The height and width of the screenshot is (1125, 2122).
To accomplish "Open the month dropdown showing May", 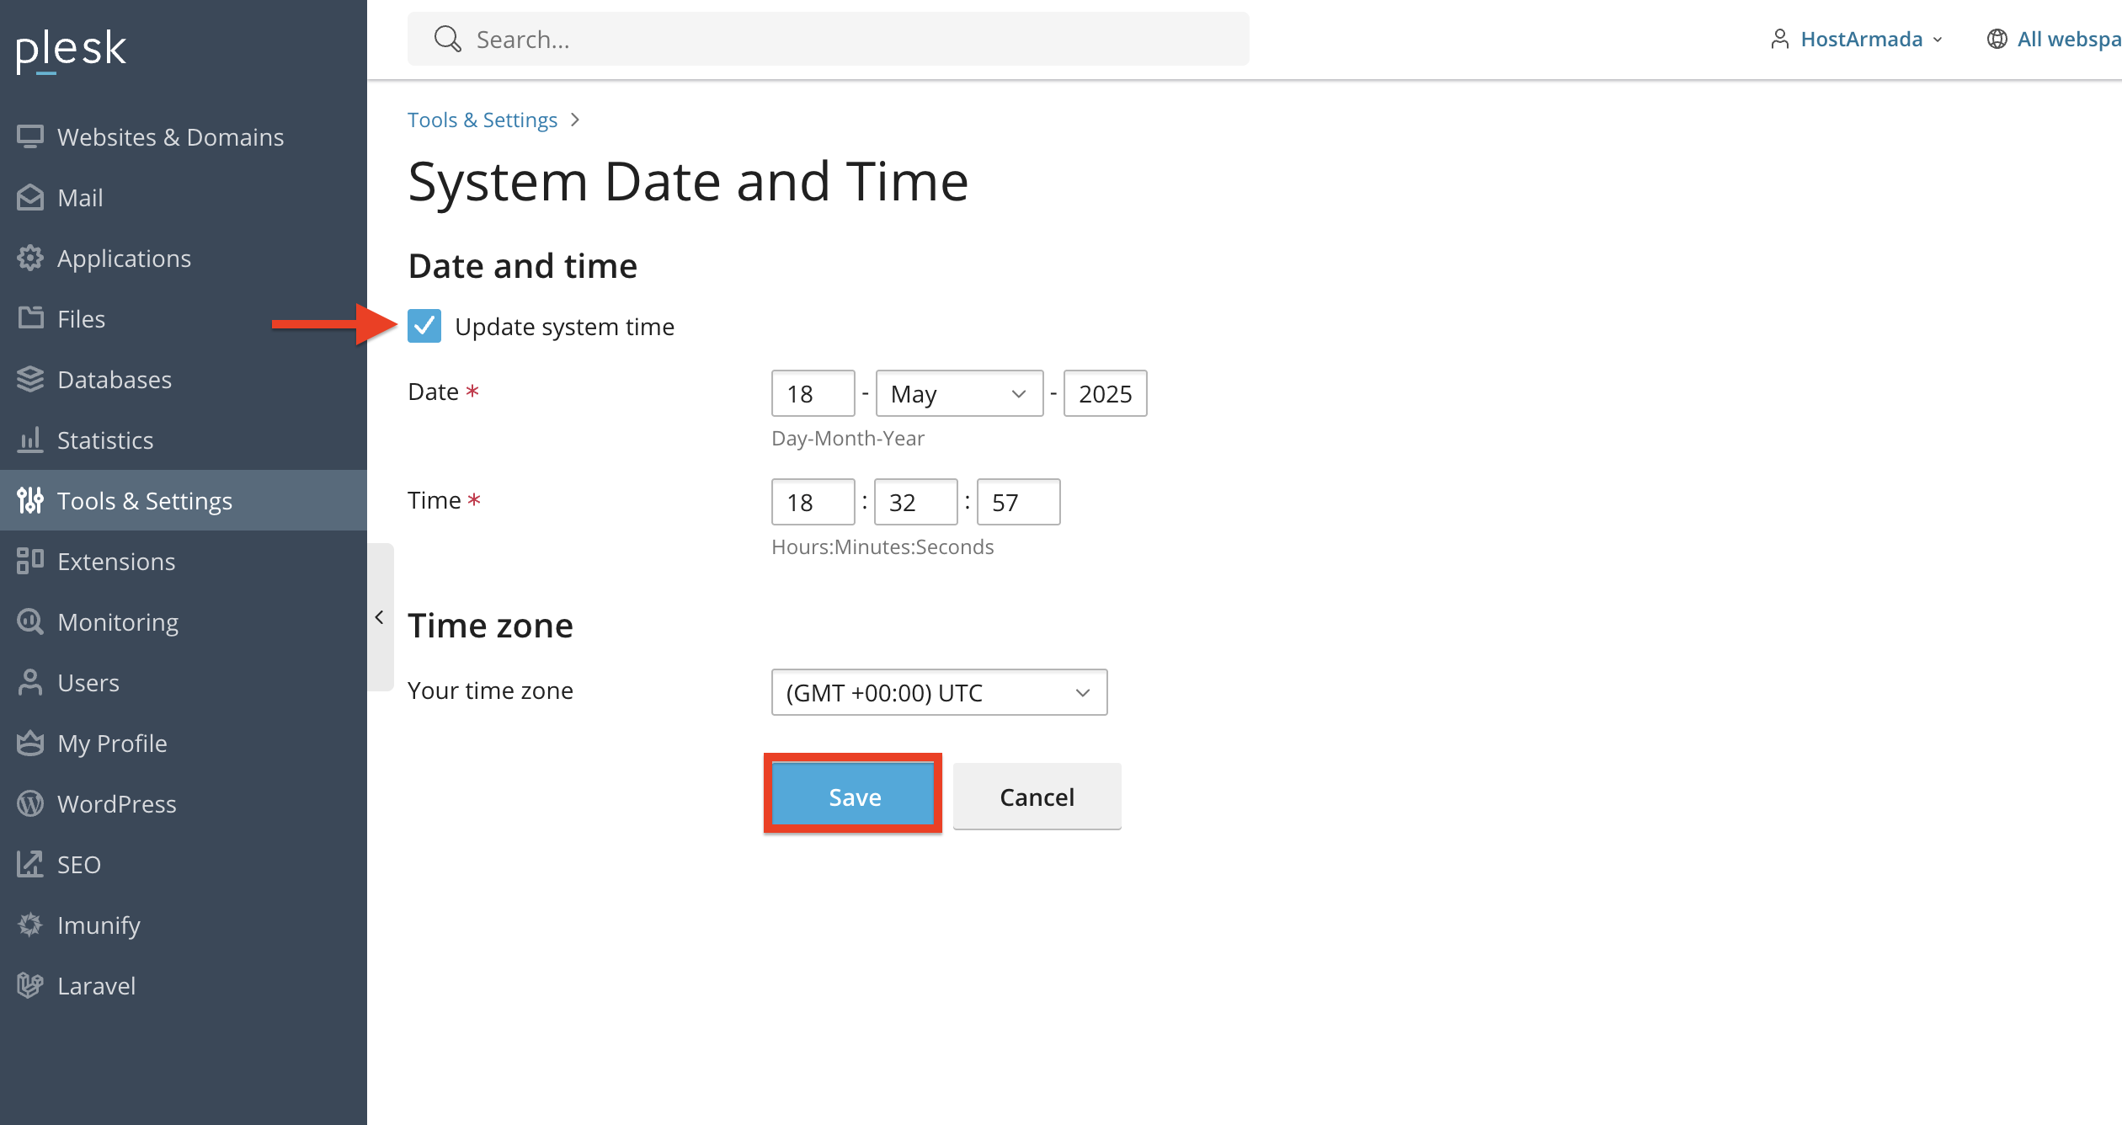I will (959, 393).
